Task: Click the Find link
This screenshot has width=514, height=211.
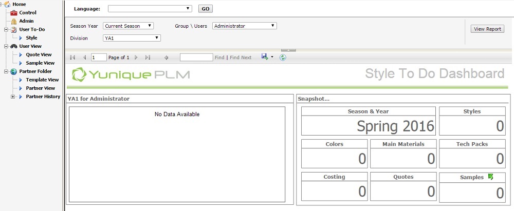Action: tap(219, 57)
